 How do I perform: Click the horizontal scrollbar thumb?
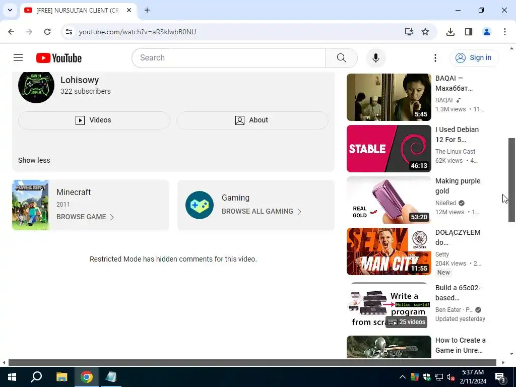(x=252, y=362)
